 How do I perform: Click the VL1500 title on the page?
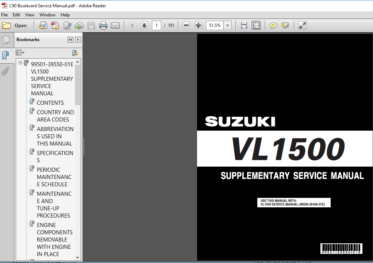[x=288, y=149]
